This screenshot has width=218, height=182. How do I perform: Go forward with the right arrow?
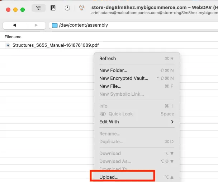(36, 25)
